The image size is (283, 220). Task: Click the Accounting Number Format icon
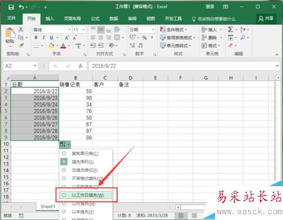132,37
